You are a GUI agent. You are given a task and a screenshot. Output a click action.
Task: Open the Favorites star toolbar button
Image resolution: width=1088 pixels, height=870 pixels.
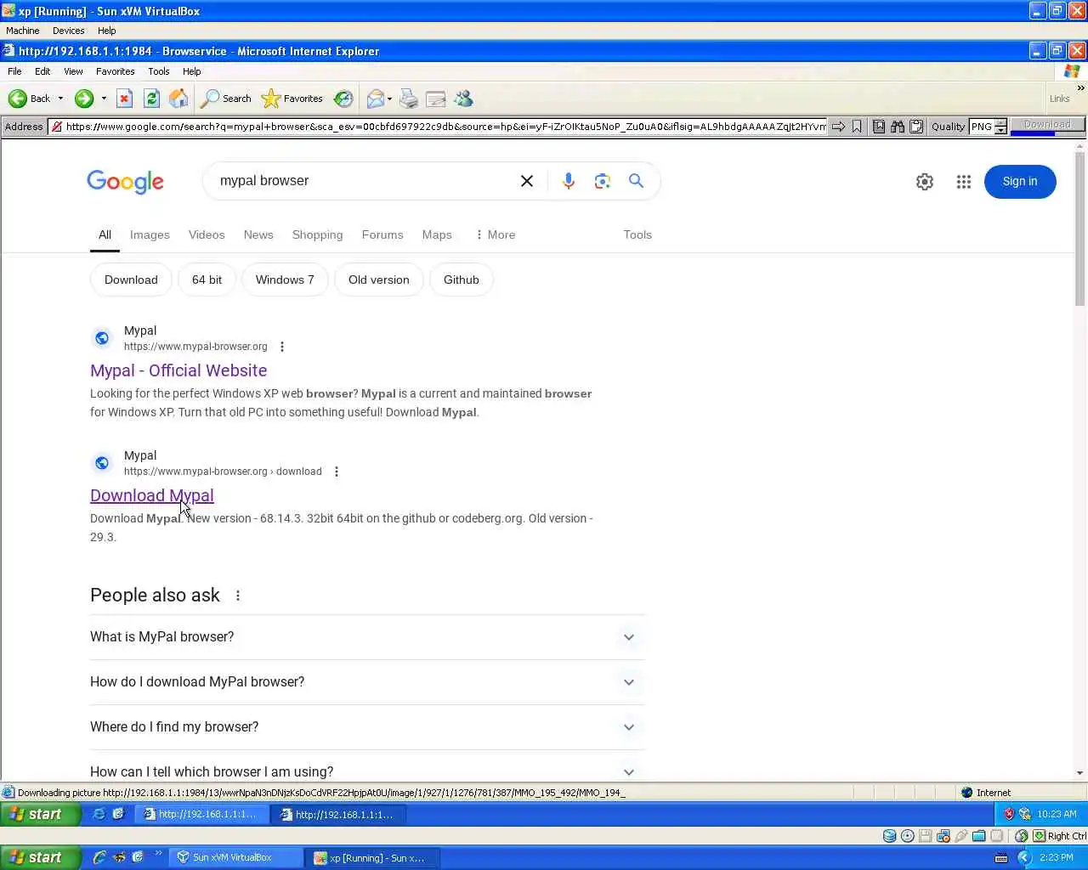(292, 99)
